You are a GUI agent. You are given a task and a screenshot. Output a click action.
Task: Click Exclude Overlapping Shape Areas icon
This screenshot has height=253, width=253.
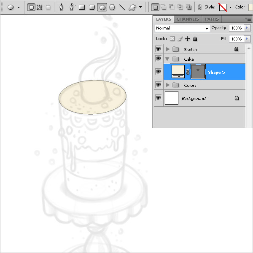pyautogui.click(x=188, y=7)
